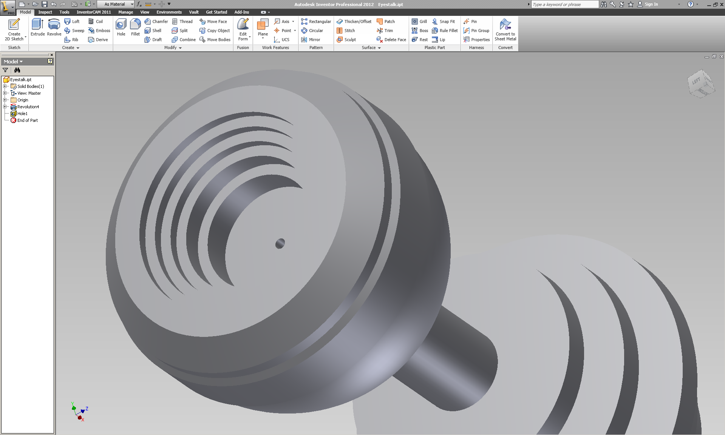The image size is (725, 435).
Task: Expand the Origin folder node
Action: pos(5,100)
